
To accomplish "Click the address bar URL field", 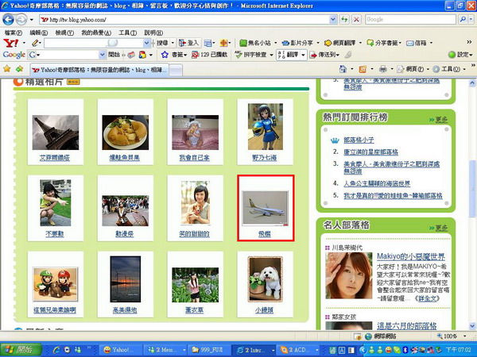I will tap(184, 20).
